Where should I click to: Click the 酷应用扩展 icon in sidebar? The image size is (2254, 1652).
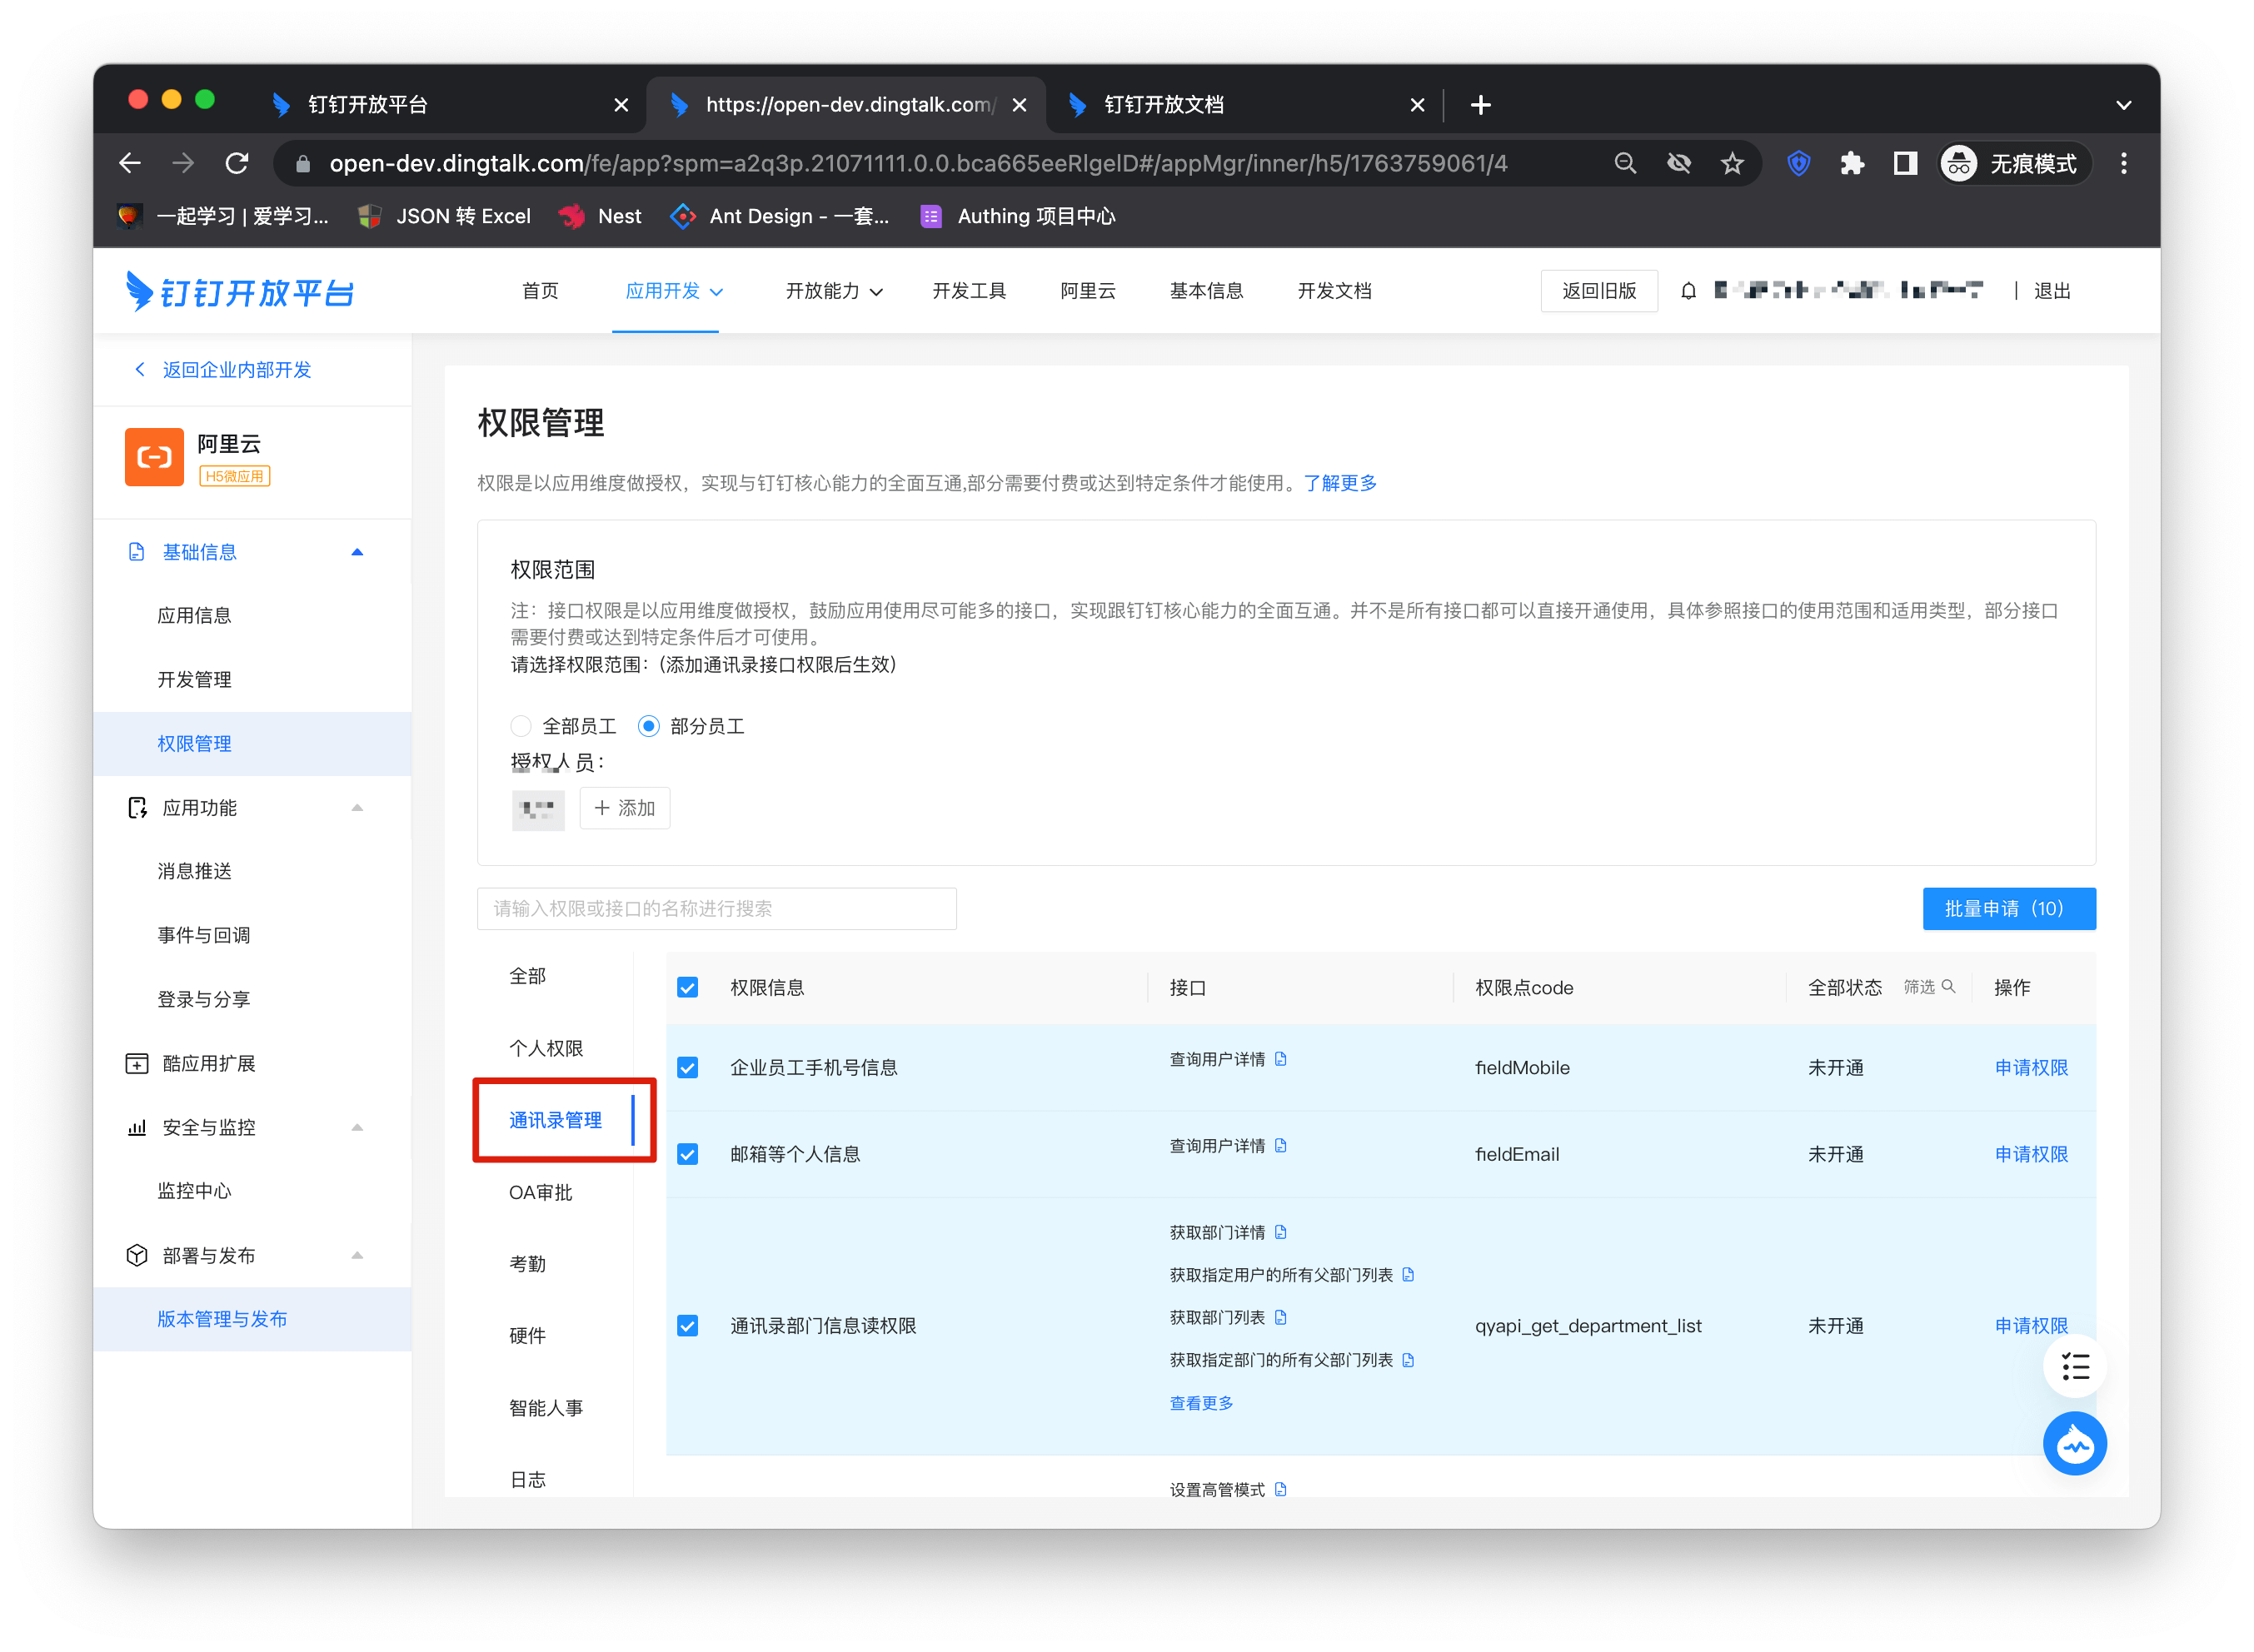(137, 1063)
